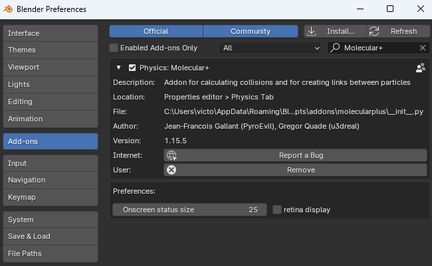Go to the Lights section

[x=51, y=84]
